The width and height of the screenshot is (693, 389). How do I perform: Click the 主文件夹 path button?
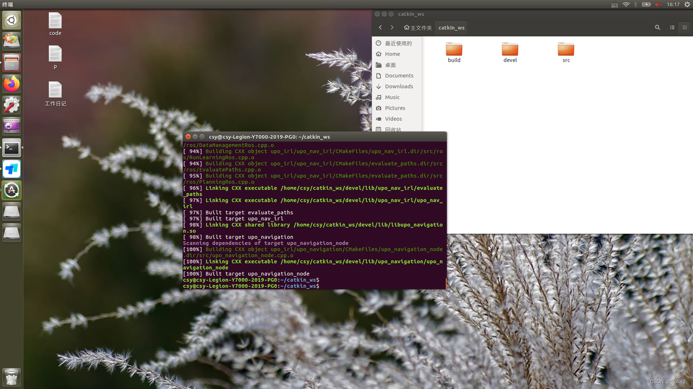[x=418, y=28]
